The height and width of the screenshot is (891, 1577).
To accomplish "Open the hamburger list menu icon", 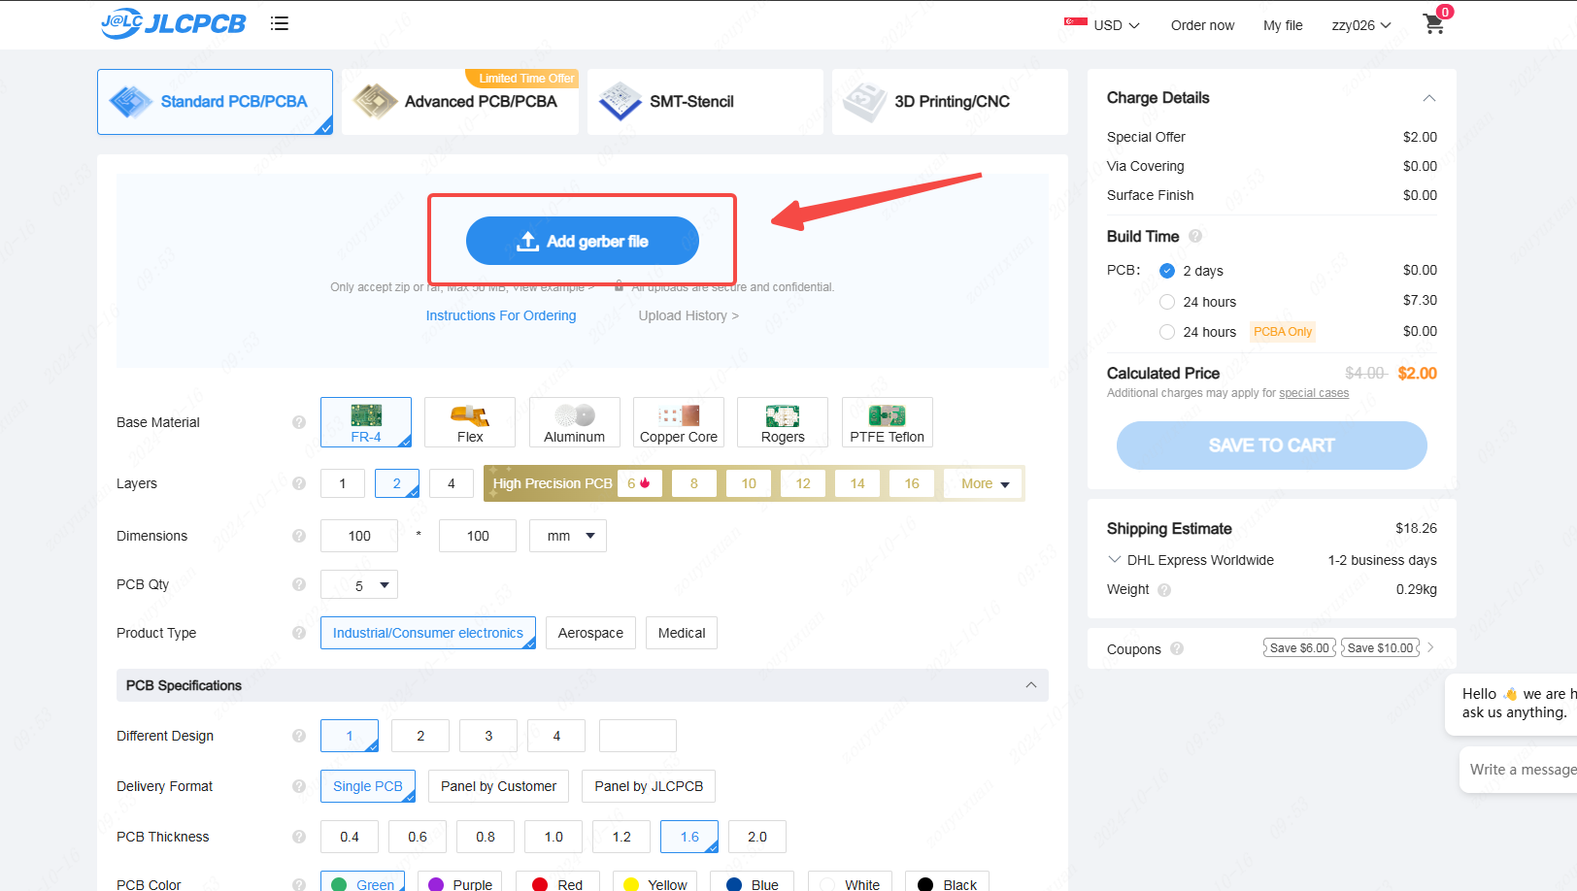I will point(280,23).
